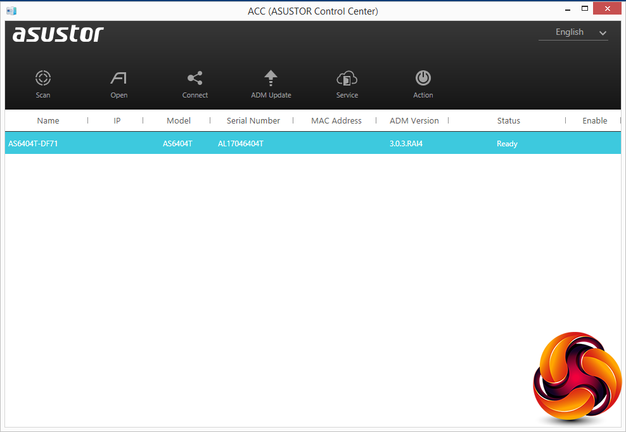Sort by ADM Version column header
This screenshot has height=432, width=626.
(414, 120)
